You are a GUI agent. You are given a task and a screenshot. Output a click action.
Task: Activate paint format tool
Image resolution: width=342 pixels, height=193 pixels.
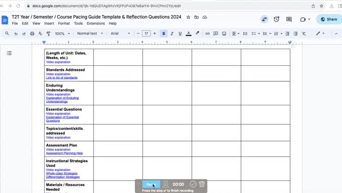tap(48, 33)
